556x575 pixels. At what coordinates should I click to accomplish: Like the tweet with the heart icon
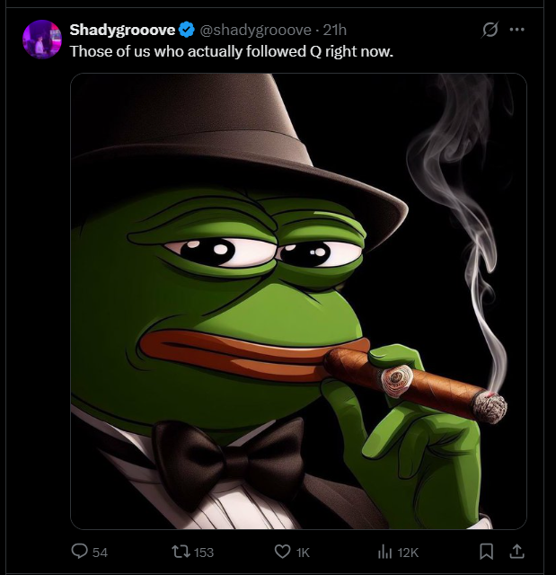pyautogui.click(x=282, y=552)
